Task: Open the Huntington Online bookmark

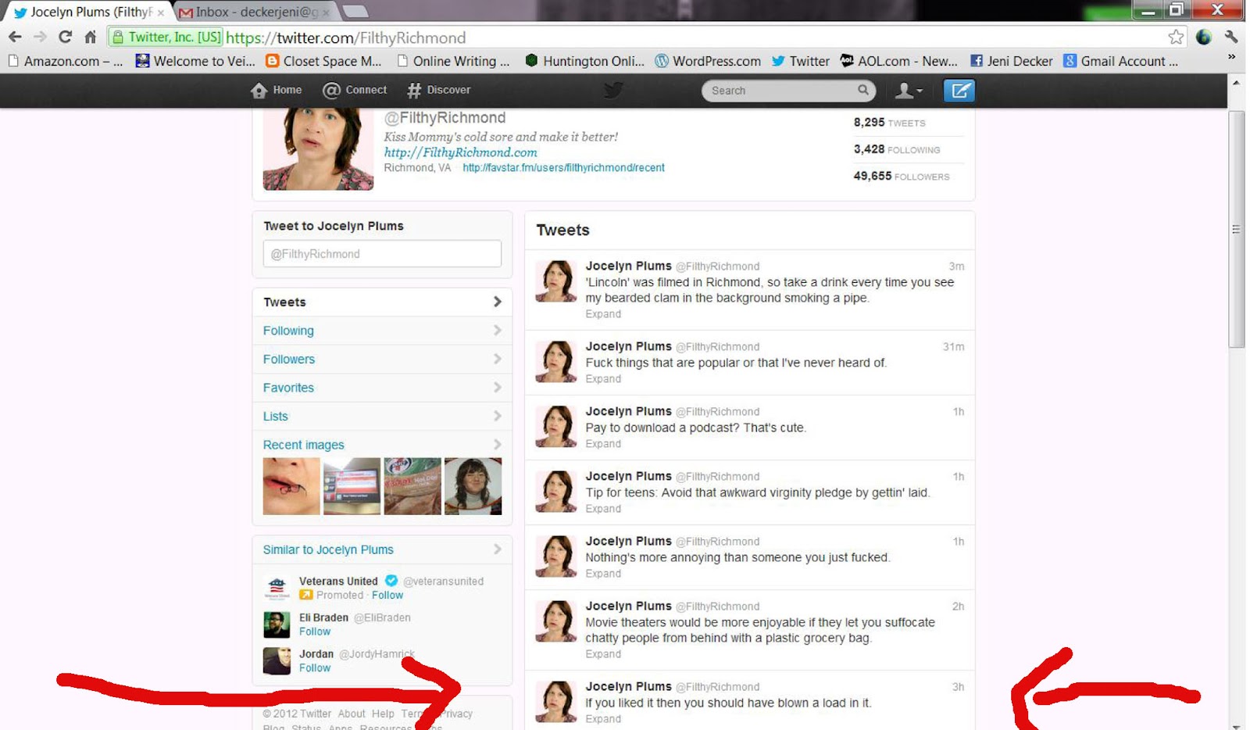Action: [x=585, y=61]
